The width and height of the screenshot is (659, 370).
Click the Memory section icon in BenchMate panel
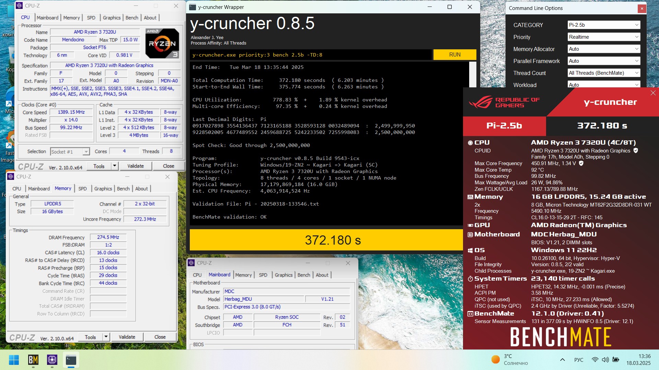tap(470, 197)
